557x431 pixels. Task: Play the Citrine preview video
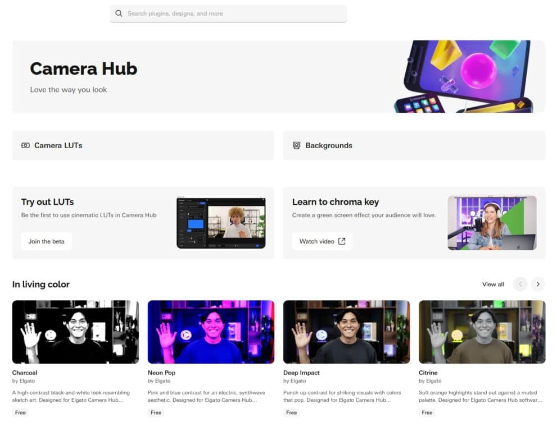457,335
